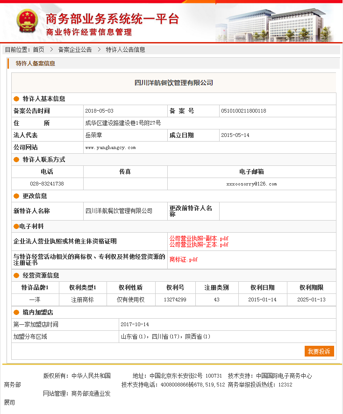Image resolution: width=343 pixels, height=414 pixels.
Task: Select 仅有使用权 cell
Action: [x=131, y=300]
